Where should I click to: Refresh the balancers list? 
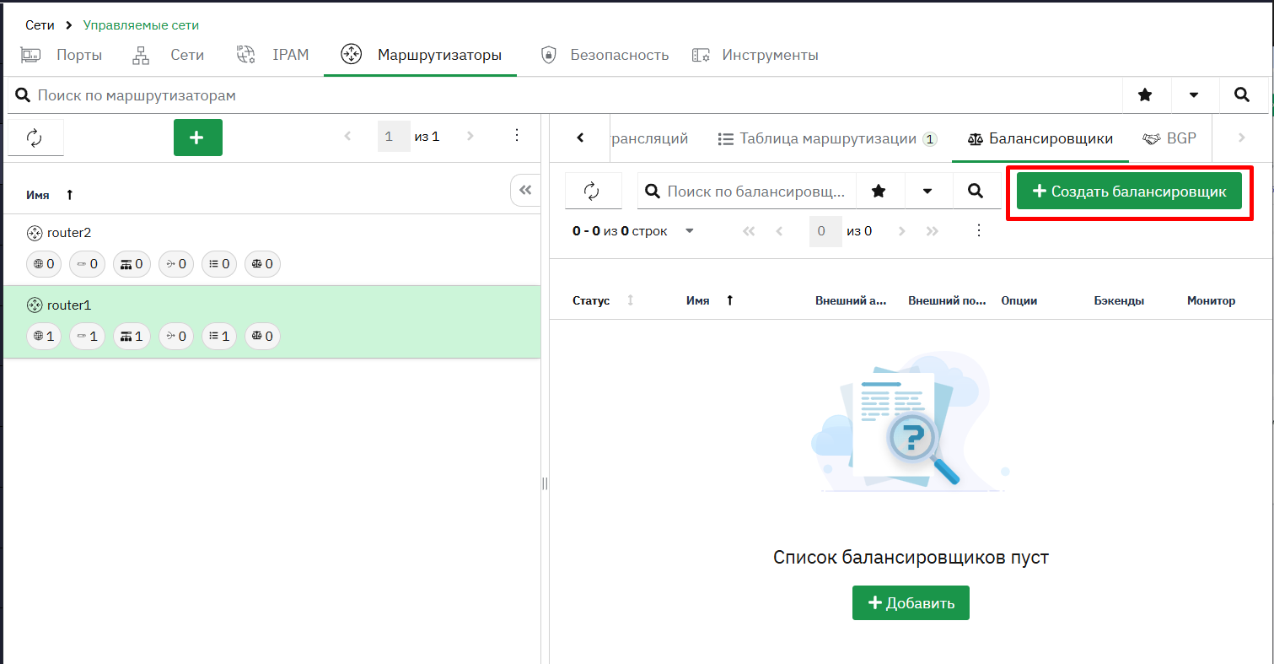coord(593,191)
